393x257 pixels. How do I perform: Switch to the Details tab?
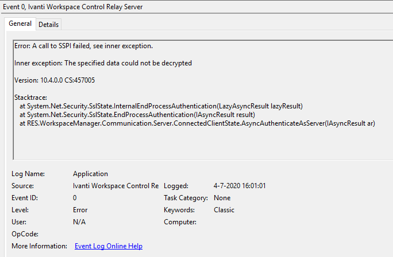(x=49, y=25)
